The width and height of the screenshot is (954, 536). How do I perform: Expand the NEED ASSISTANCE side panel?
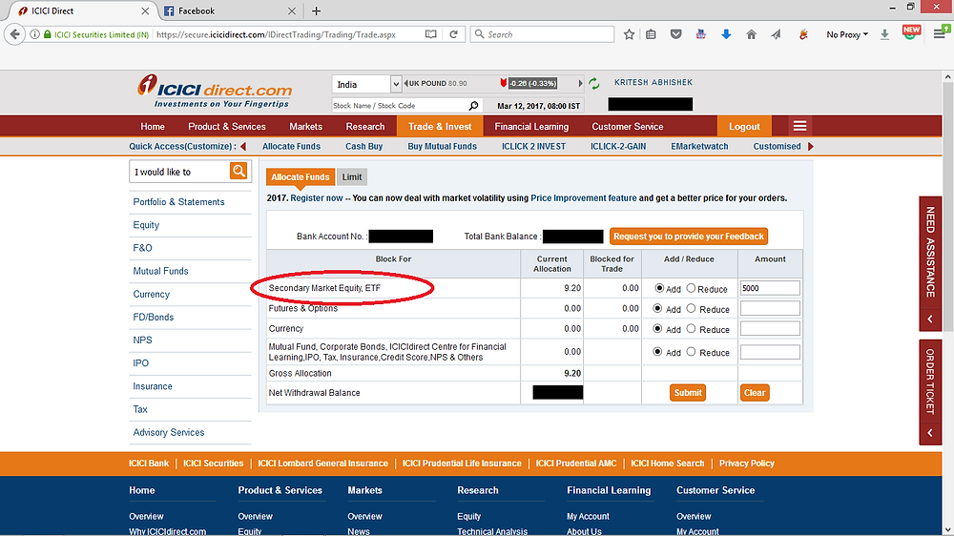point(930,263)
